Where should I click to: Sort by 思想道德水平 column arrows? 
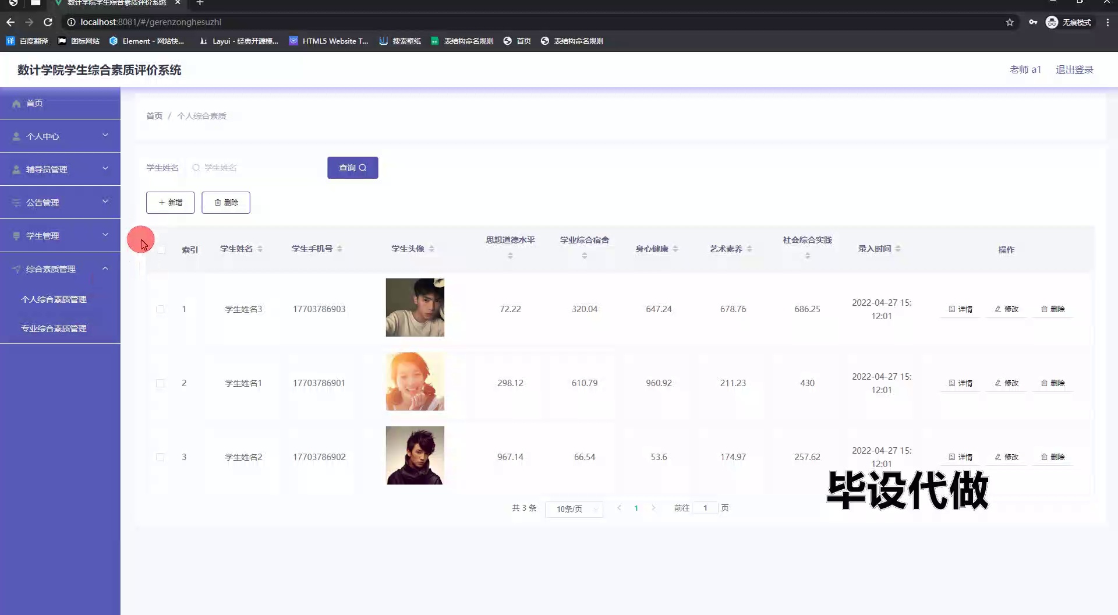click(x=510, y=256)
